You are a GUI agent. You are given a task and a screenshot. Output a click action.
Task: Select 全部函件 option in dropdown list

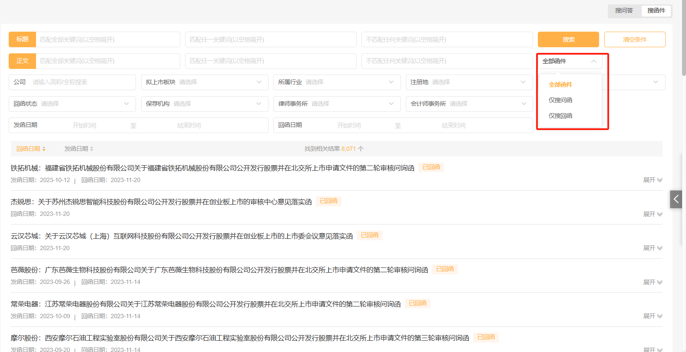click(560, 85)
